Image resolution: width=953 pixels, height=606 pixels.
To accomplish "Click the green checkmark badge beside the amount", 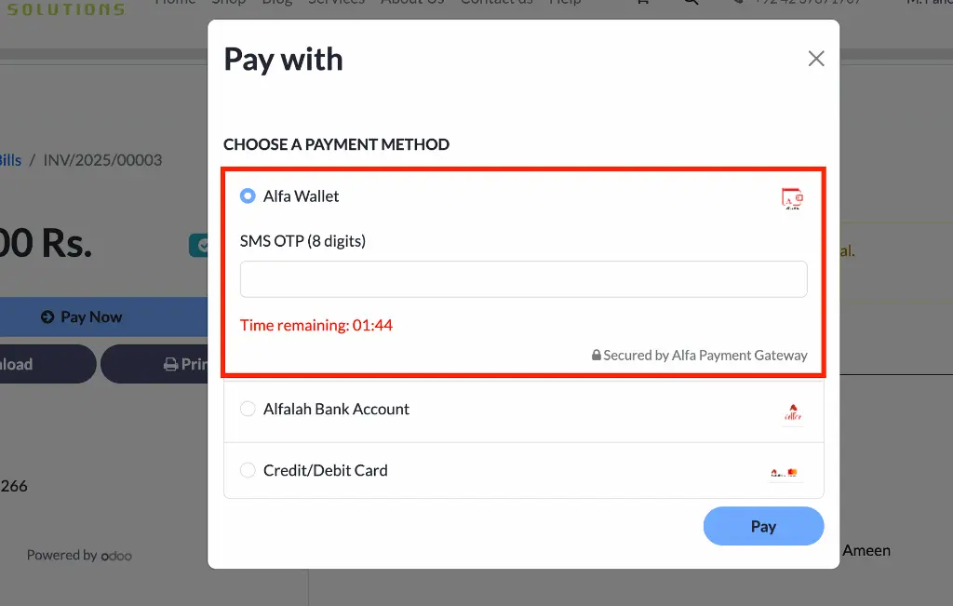I will 199,245.
